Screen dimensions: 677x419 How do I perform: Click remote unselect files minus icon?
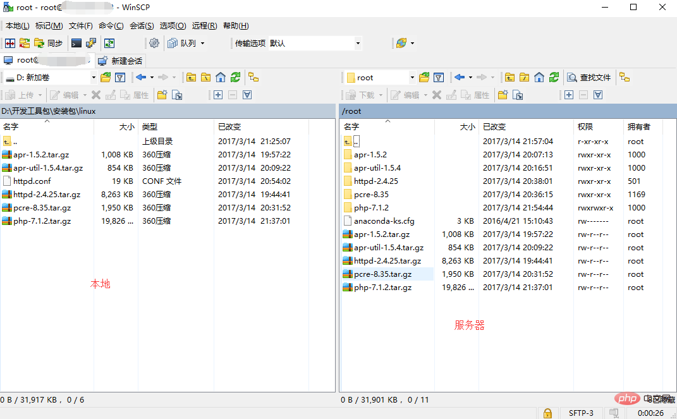pyautogui.click(x=583, y=95)
